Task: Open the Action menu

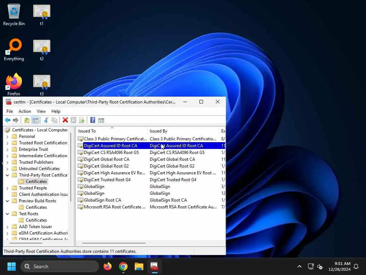Action: click(25, 111)
